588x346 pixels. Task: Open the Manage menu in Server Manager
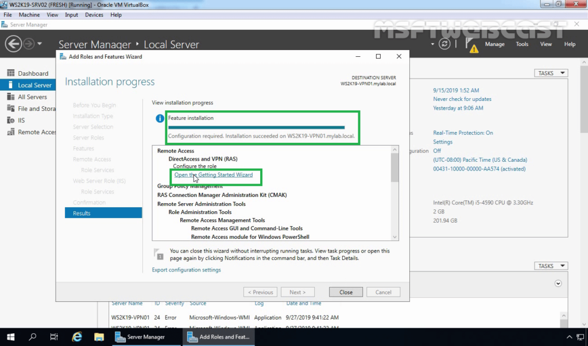tap(494, 44)
